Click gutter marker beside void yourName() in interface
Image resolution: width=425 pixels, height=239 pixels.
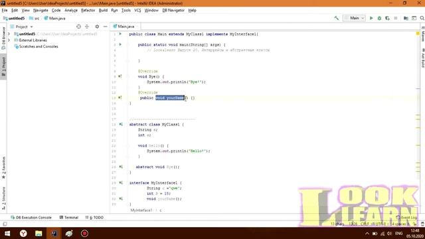[121, 199]
